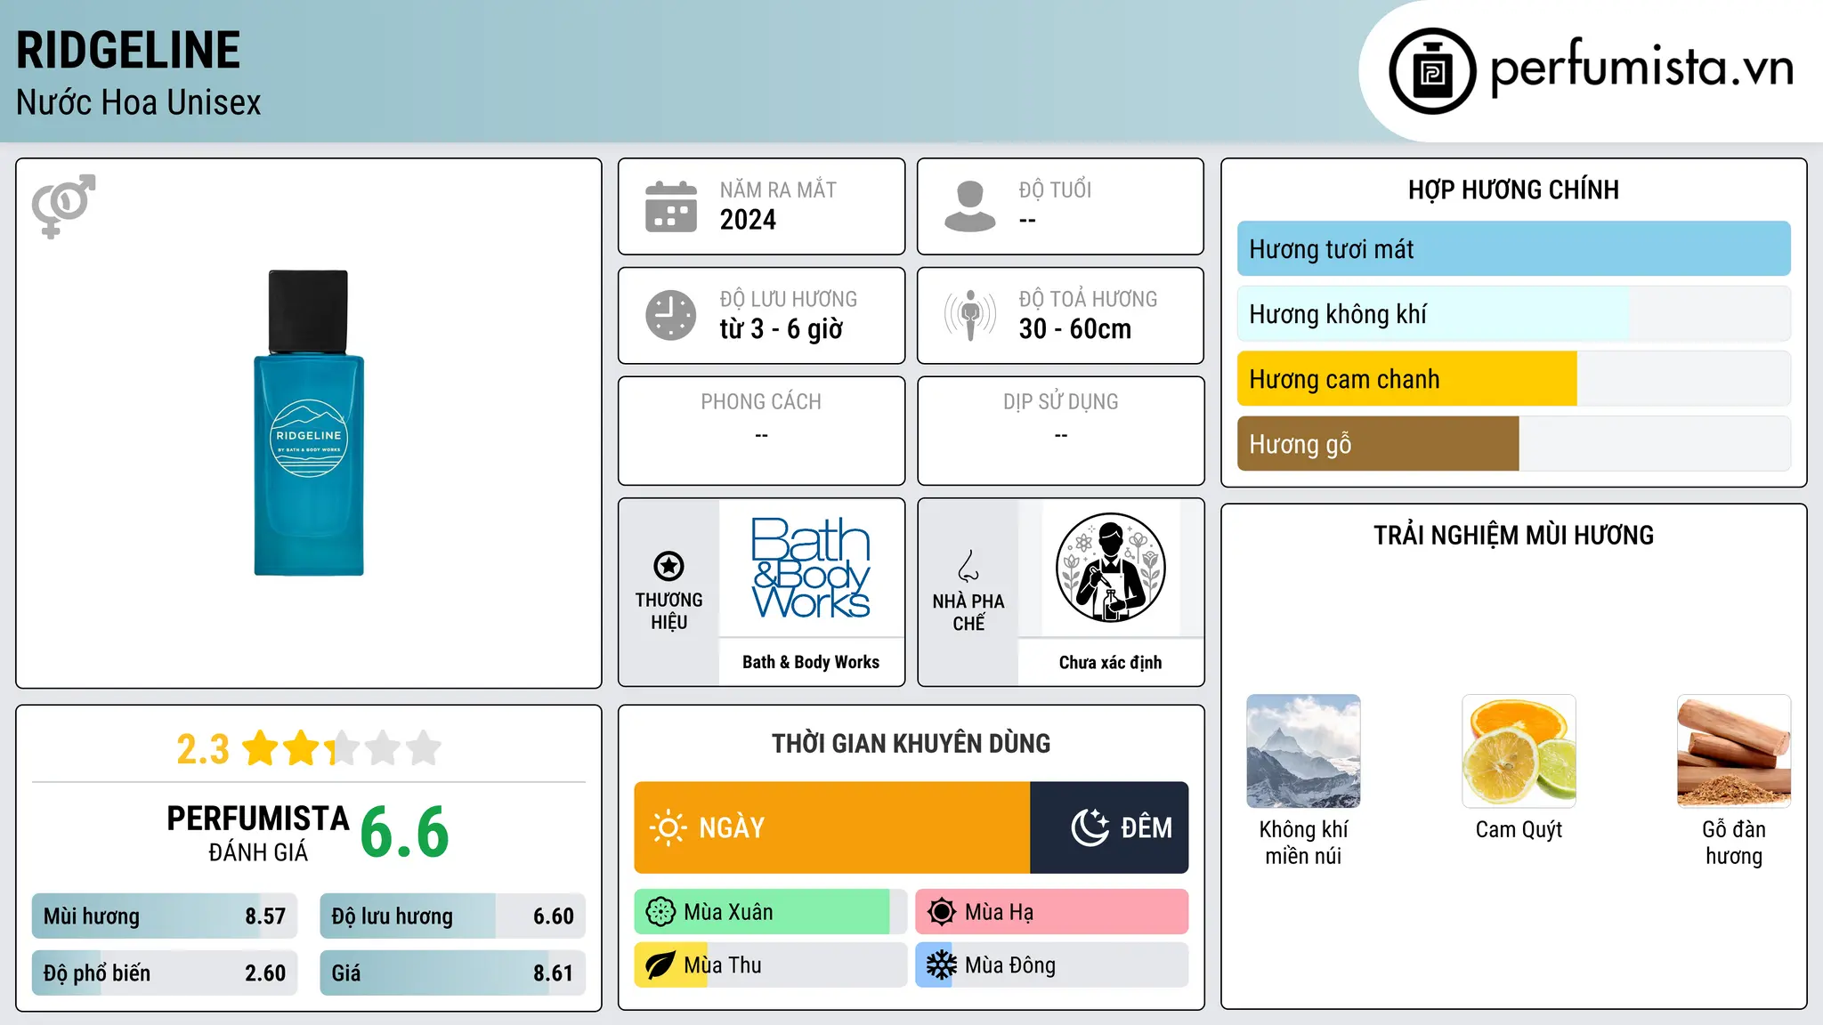Open the Gỗ đàn hương sandalwood image
1823x1025 pixels.
tap(1734, 751)
